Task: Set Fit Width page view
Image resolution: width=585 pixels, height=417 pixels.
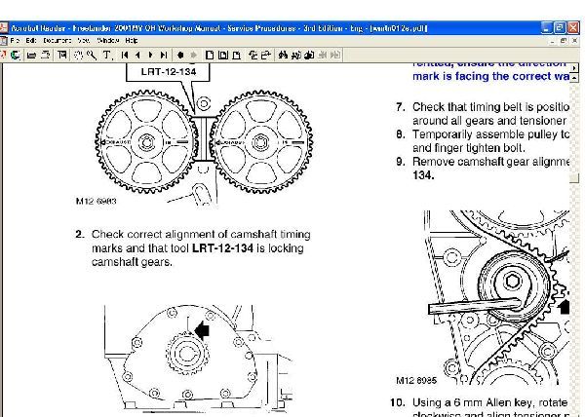Action: (x=236, y=56)
